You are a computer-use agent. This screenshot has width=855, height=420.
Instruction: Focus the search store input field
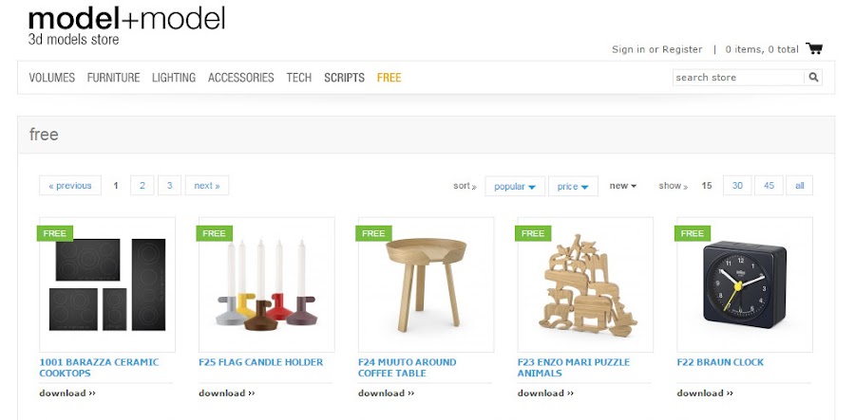click(x=739, y=77)
